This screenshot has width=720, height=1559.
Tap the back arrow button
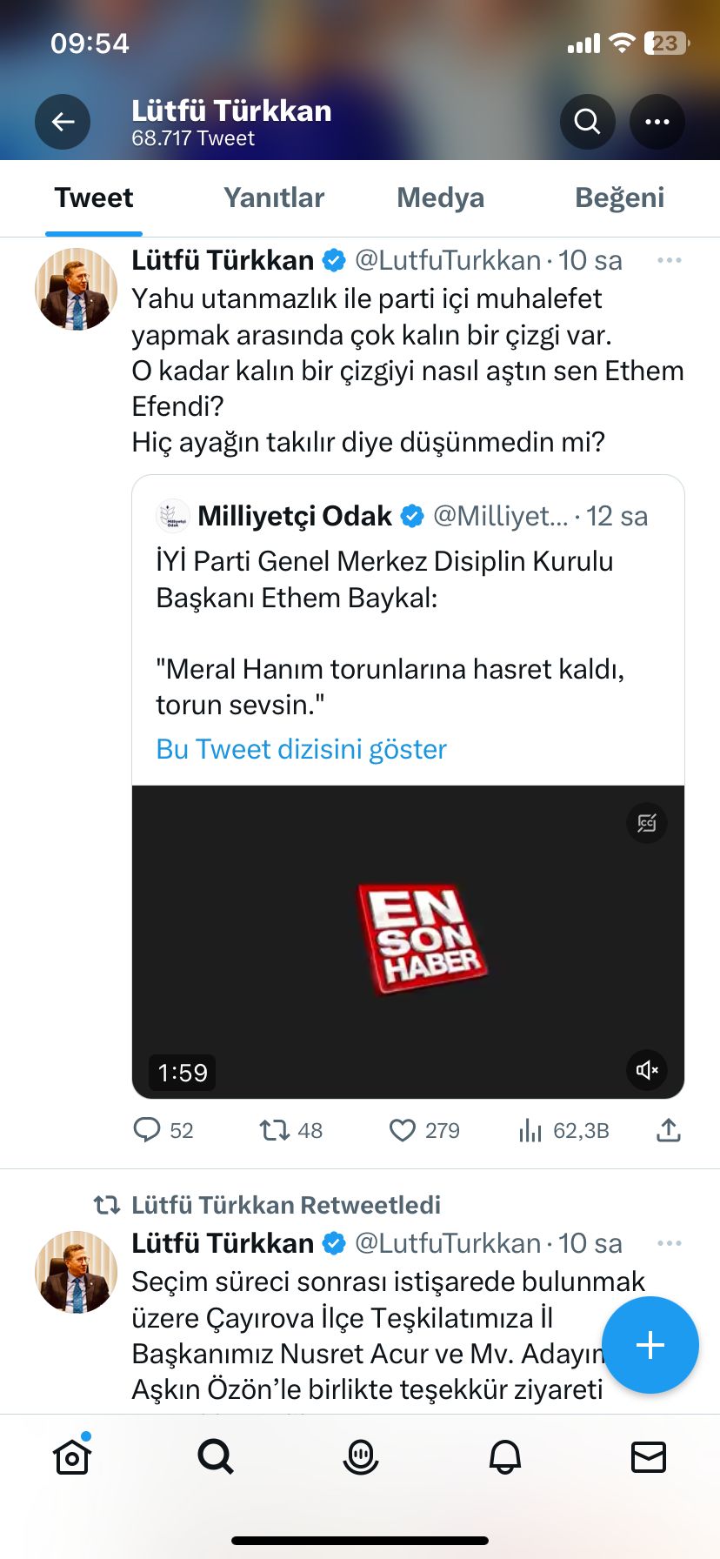pyautogui.click(x=63, y=122)
